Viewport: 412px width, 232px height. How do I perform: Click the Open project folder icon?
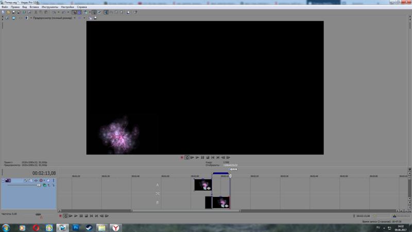click(x=7, y=12)
